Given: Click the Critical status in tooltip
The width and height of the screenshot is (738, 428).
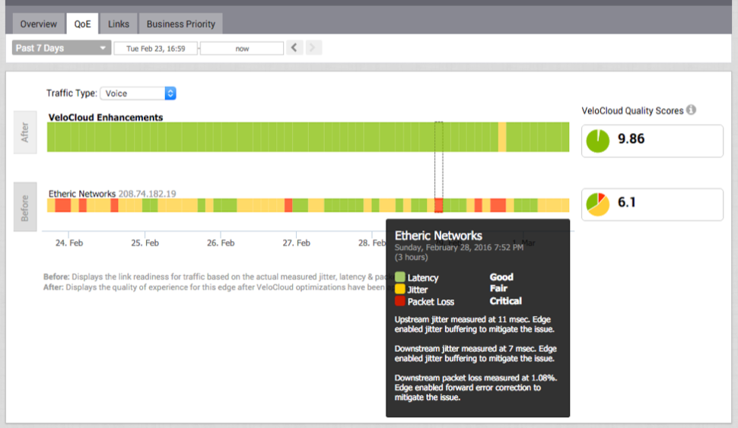Looking at the screenshot, I should 505,301.
